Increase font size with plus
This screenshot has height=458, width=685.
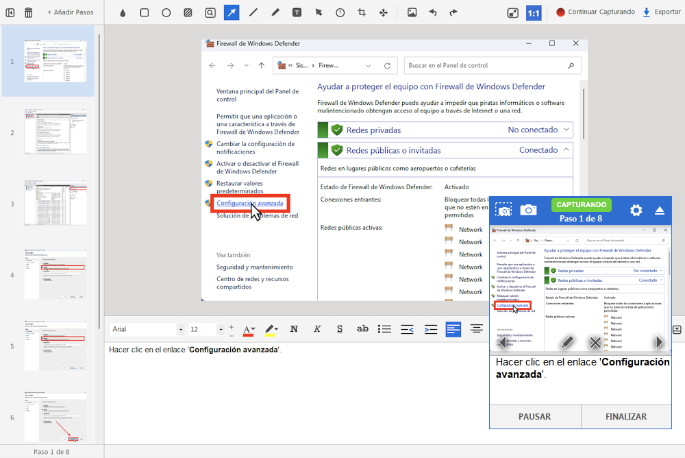(x=231, y=326)
